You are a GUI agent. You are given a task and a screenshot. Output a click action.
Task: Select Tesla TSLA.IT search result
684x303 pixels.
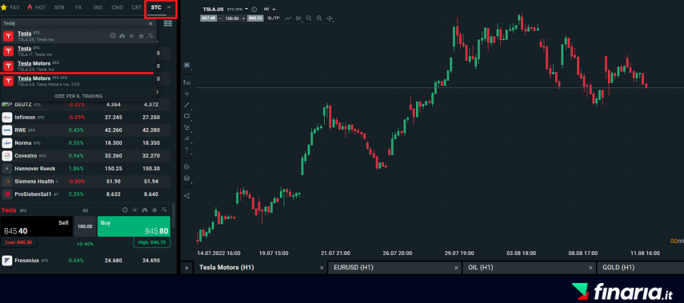(x=79, y=51)
